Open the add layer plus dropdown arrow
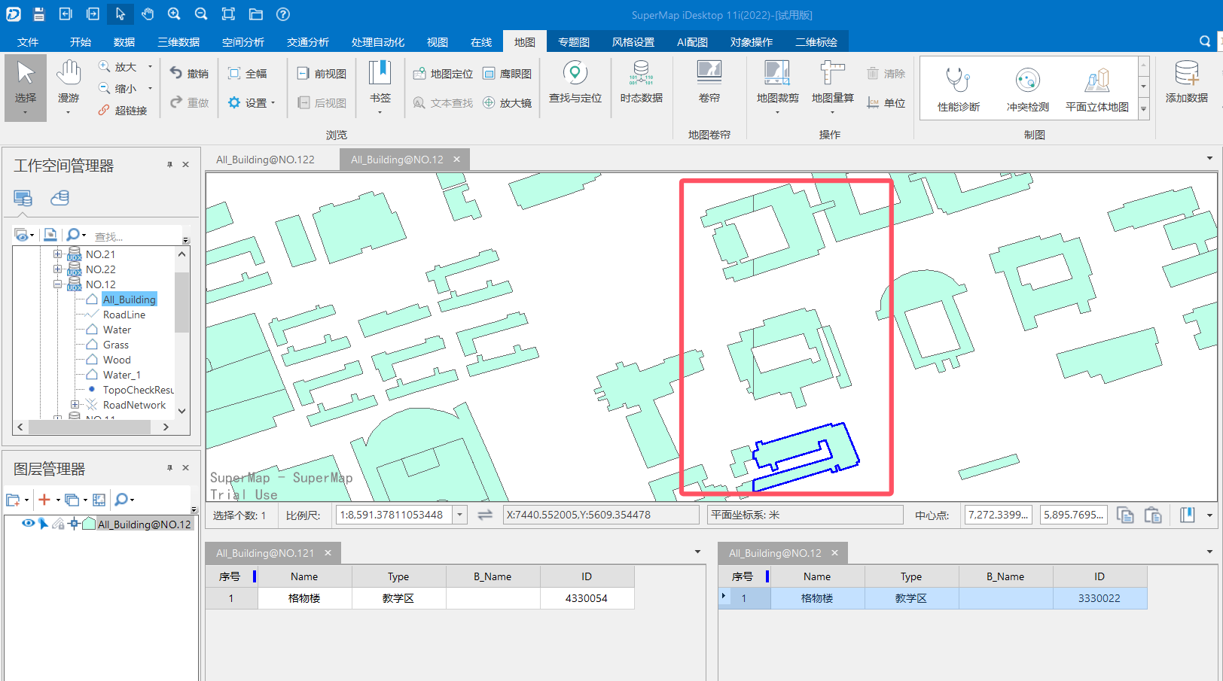The width and height of the screenshot is (1223, 681). [x=58, y=500]
